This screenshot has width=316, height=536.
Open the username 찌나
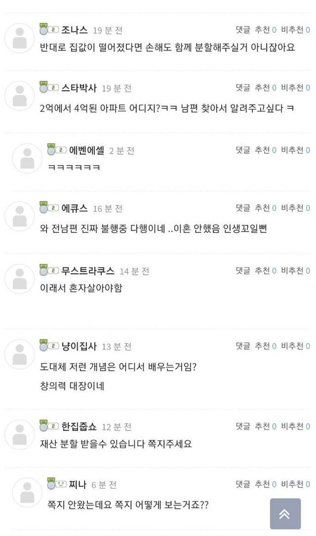pyautogui.click(x=78, y=485)
